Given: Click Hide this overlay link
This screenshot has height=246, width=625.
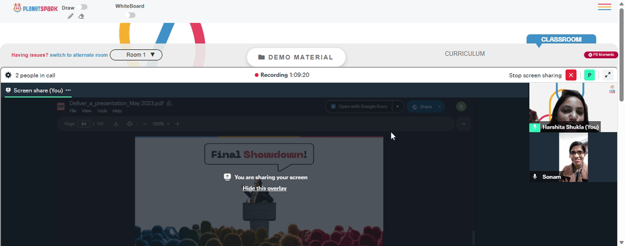Looking at the screenshot, I should click(x=264, y=189).
